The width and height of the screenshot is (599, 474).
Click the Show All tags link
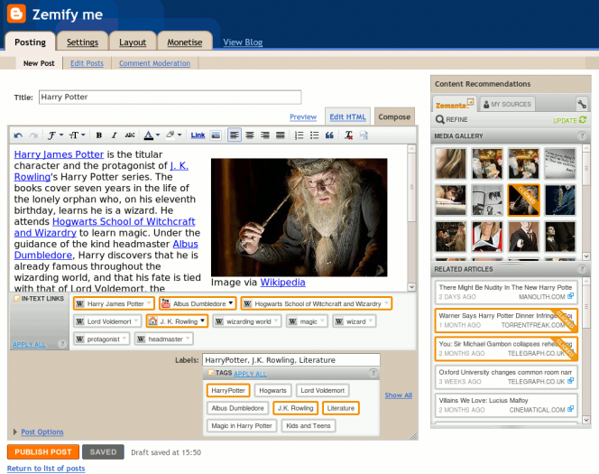pyautogui.click(x=398, y=395)
